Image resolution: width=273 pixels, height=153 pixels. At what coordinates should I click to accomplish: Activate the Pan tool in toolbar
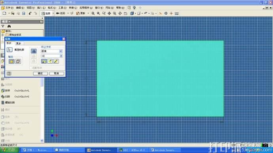pos(109,13)
